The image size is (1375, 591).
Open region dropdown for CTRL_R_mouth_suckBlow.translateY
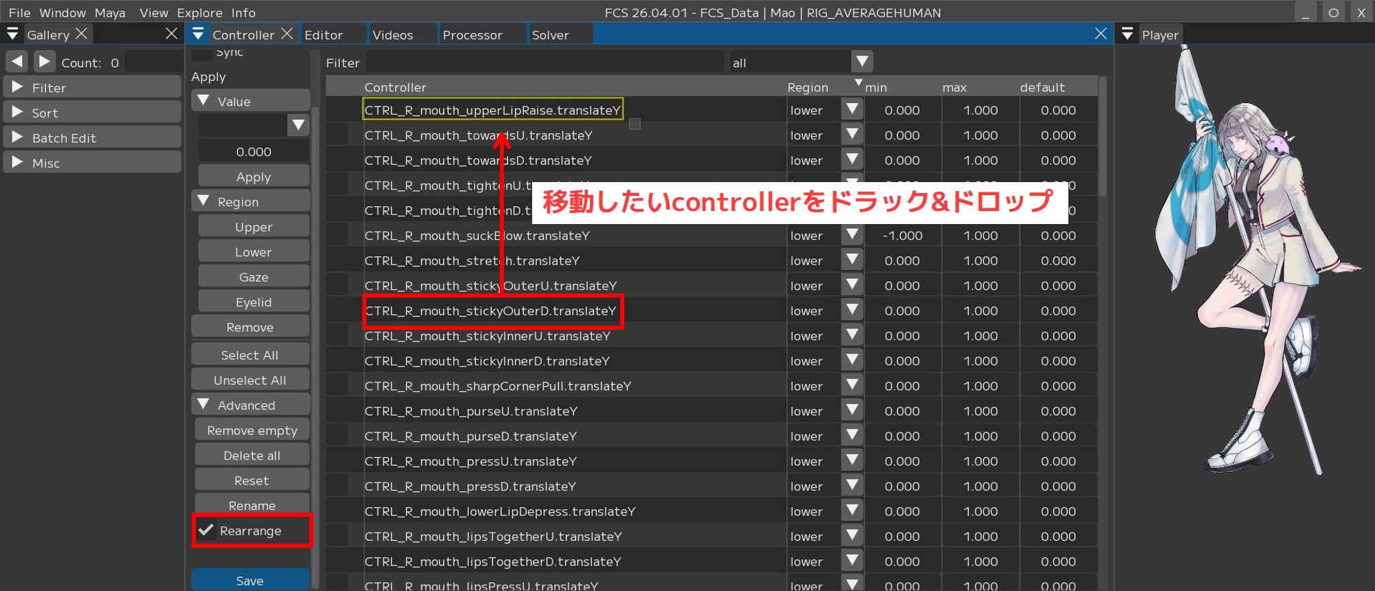click(852, 236)
